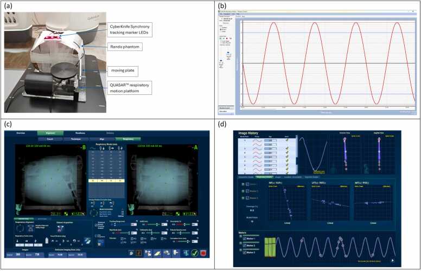This screenshot has height=271, width=421.
Task: Select the highlighted green tab below Image History table
Action: click(264, 177)
